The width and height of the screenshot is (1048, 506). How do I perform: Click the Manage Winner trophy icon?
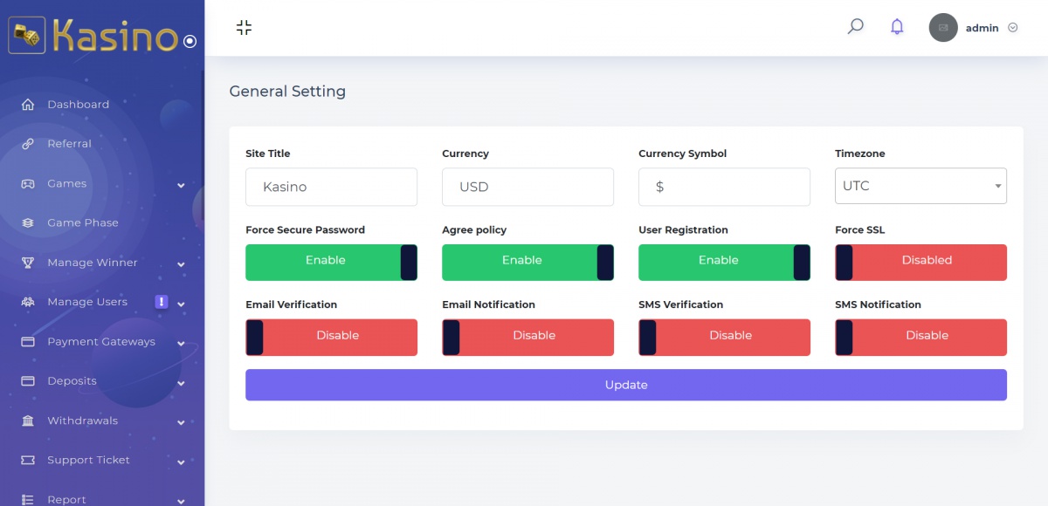[28, 263]
